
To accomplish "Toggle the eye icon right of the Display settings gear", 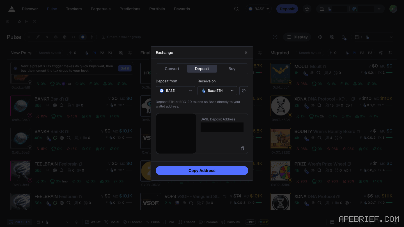I will click(332, 37).
